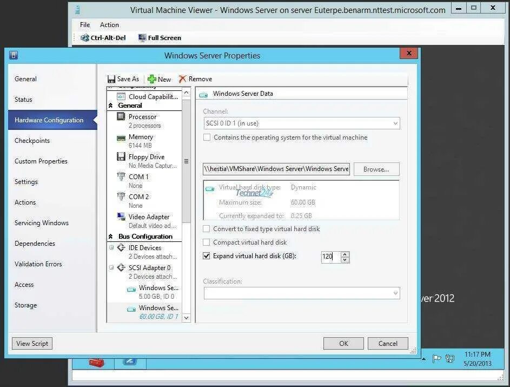Screen dimensions: 510x387
Task: Select the Video Adapter icon
Action: pyautogui.click(x=121, y=217)
